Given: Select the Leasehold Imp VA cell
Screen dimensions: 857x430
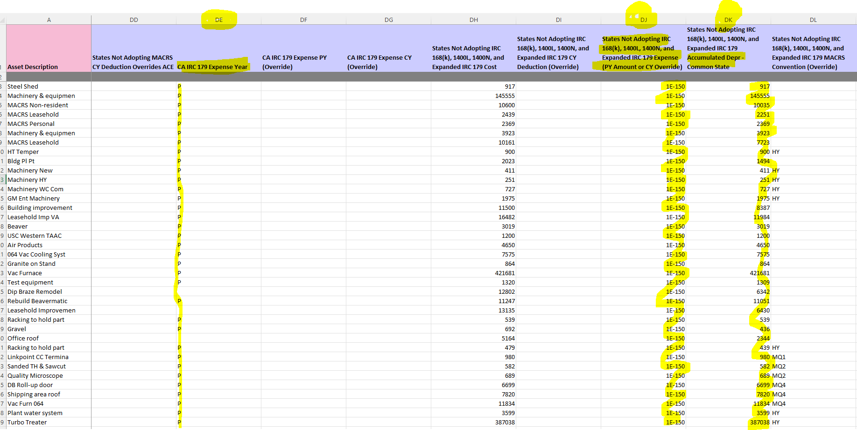Looking at the screenshot, I should [49, 217].
